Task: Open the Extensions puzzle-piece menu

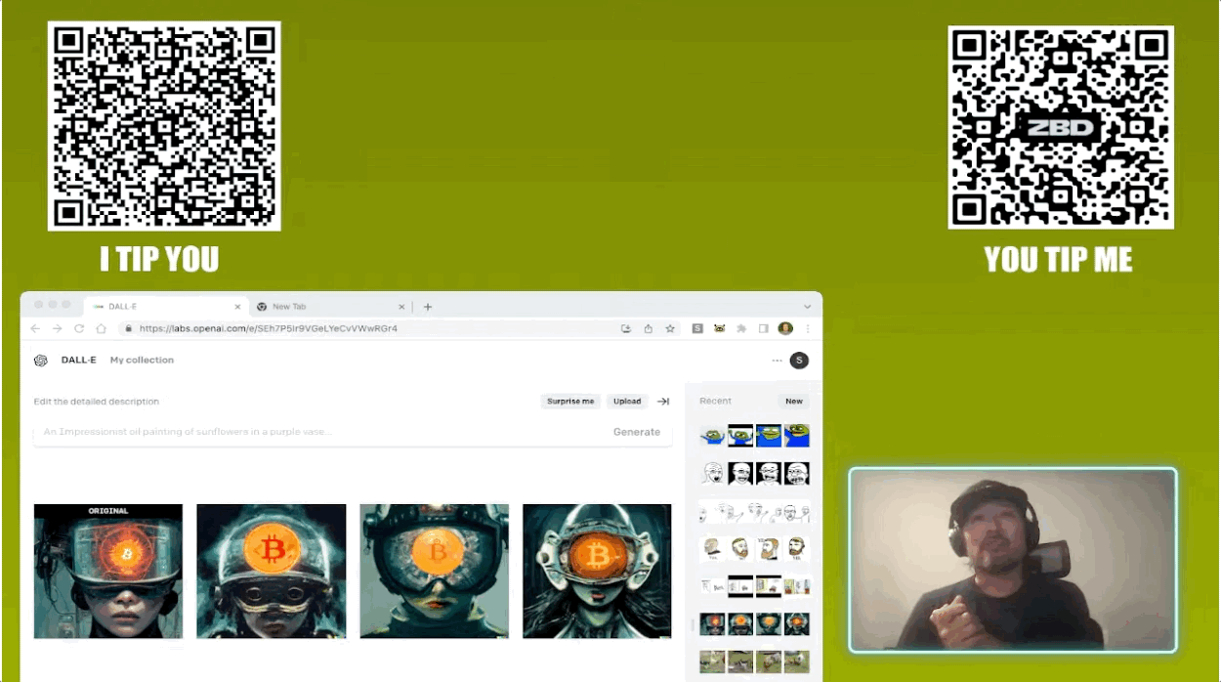Action: (x=741, y=329)
